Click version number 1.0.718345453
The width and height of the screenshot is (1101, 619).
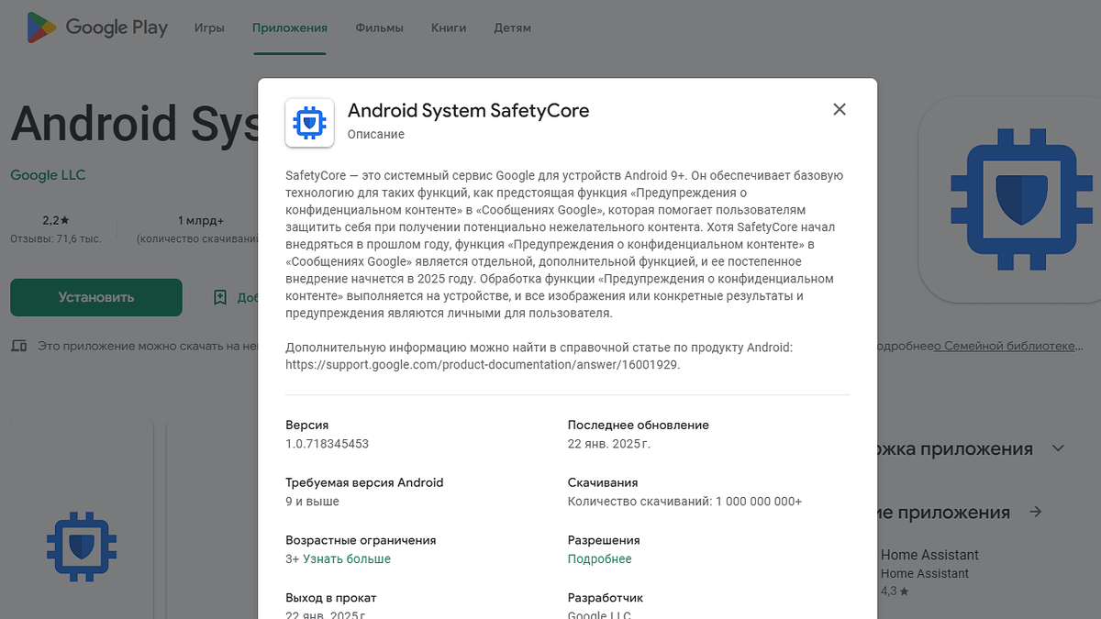(x=327, y=444)
